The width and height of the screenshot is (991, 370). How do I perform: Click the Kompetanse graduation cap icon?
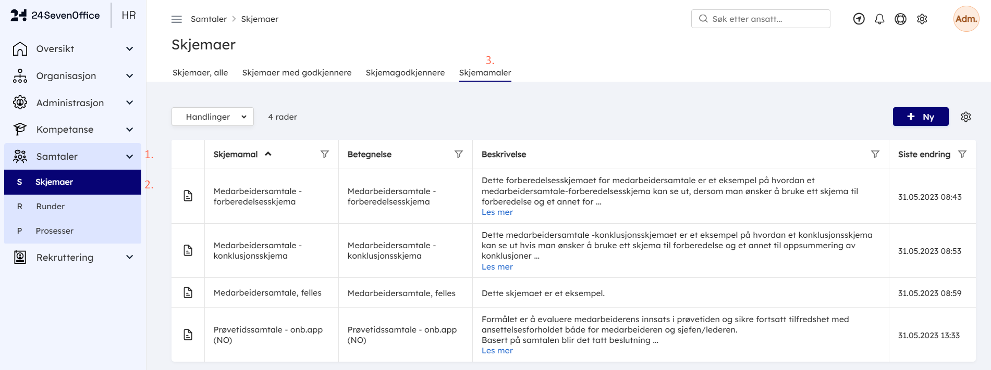(x=20, y=129)
